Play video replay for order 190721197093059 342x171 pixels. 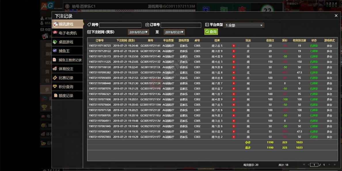tap(233, 78)
